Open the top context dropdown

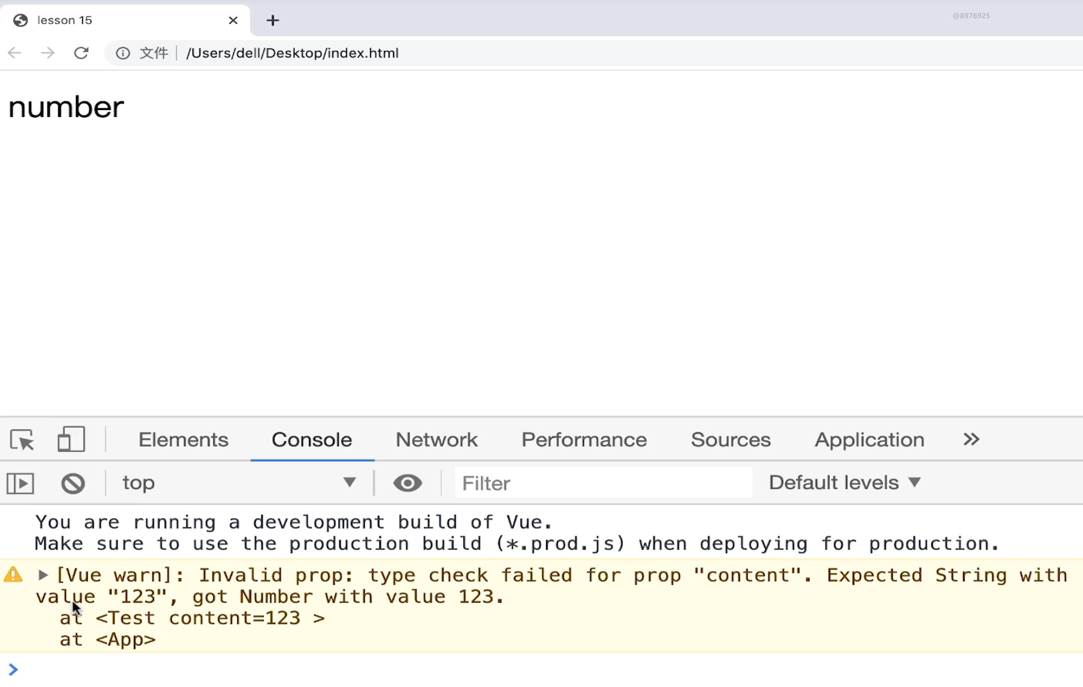click(x=239, y=483)
